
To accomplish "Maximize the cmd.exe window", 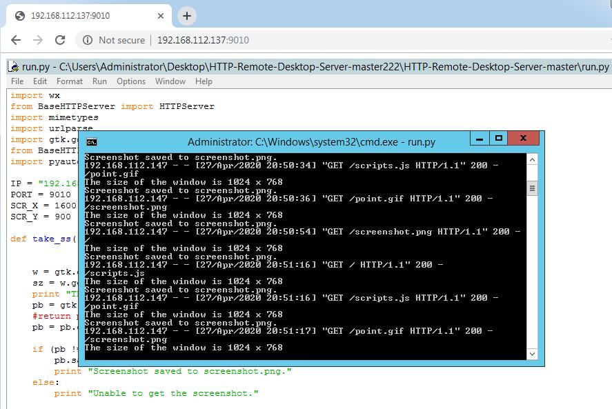I will 498,138.
